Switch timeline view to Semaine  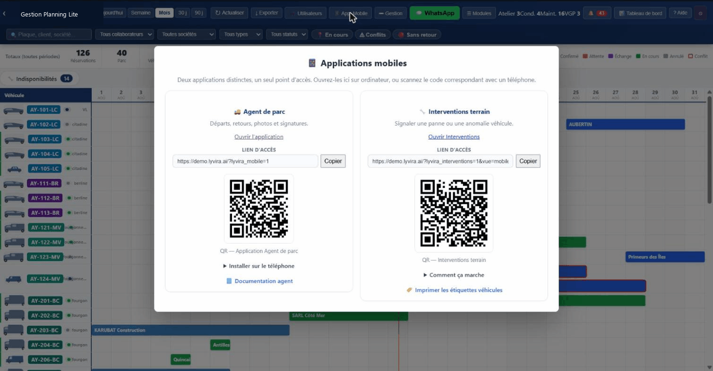141,13
